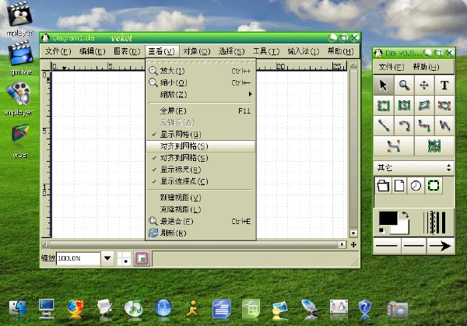Select the Beziergon tool in toolbox
This screenshot has width=467, height=326.
tap(444, 105)
